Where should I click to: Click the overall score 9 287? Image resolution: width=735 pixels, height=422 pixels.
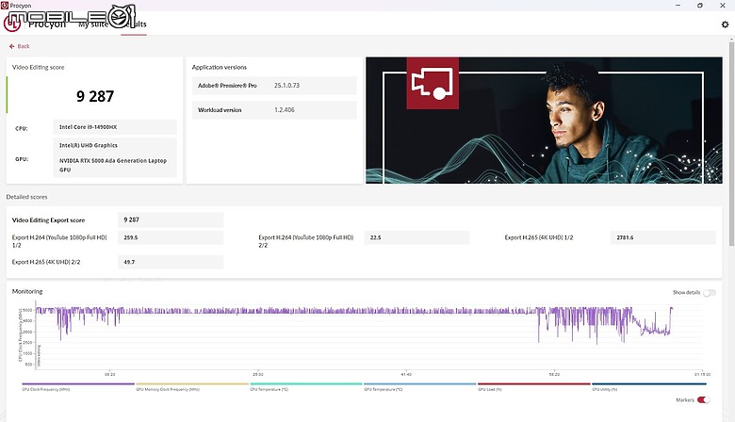pos(95,96)
